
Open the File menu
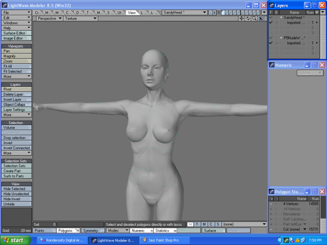tap(17, 13)
